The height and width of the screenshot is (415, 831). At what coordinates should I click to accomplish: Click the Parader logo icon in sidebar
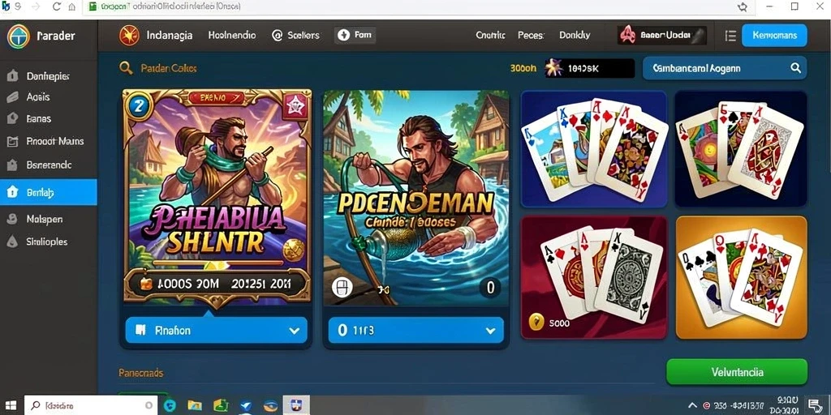tap(19, 36)
